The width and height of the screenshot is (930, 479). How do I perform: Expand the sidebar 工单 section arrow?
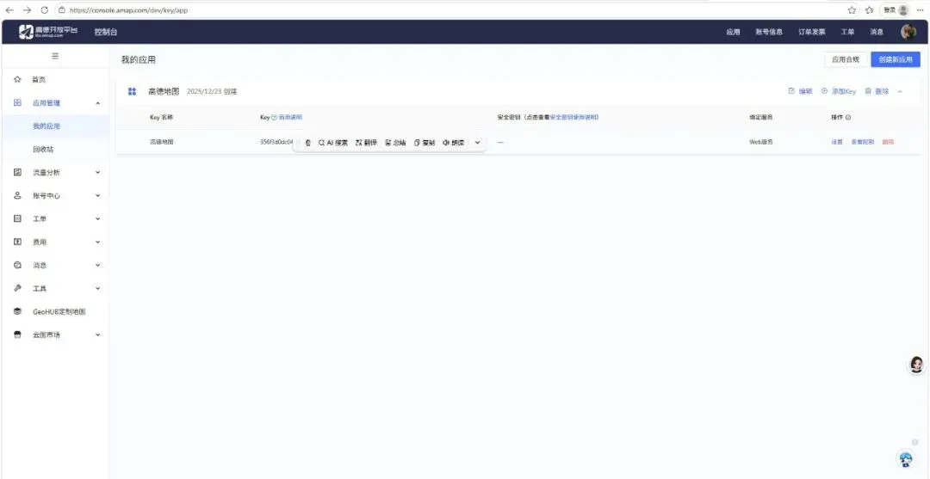98,218
